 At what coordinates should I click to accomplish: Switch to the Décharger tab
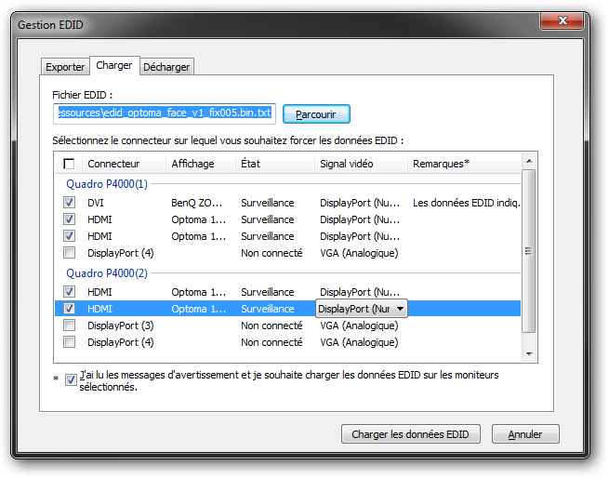(166, 67)
